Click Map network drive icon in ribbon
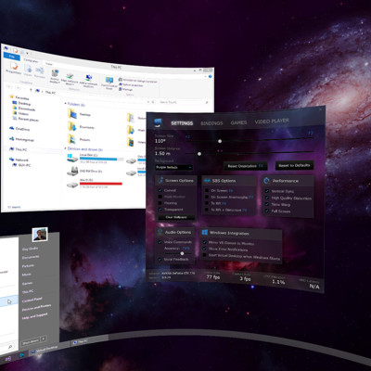Screen dimensions: 371x371 70,77
